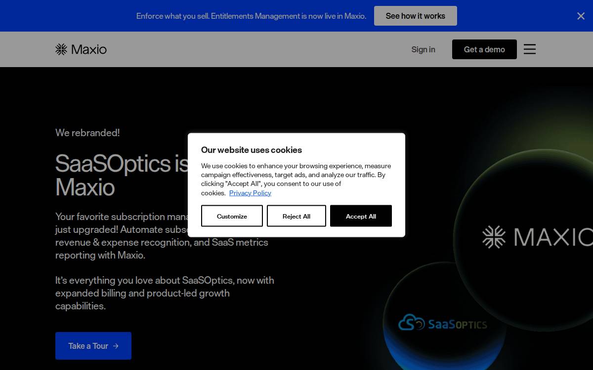Click the 'We rebranded!' text
Viewport: 593px width, 370px height.
(x=87, y=133)
